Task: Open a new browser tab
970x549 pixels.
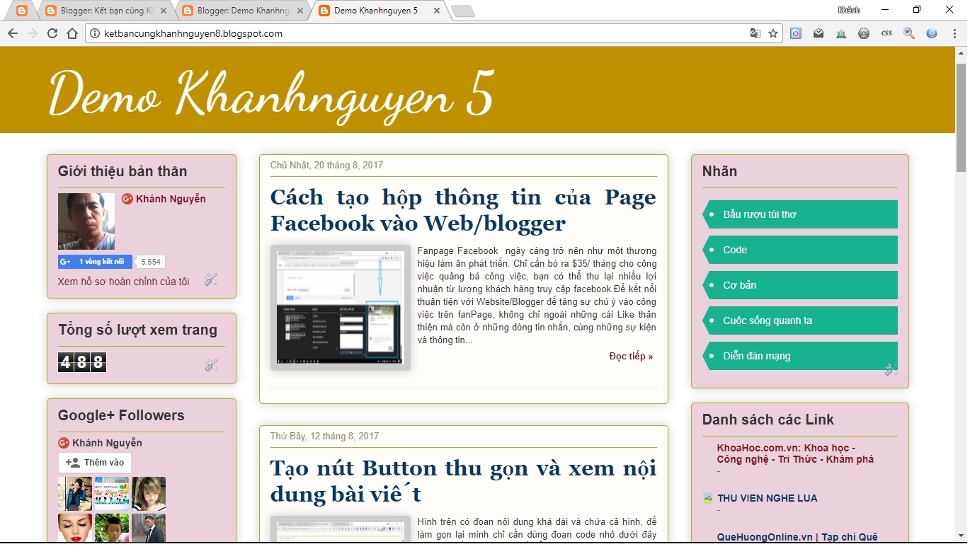Action: click(463, 11)
